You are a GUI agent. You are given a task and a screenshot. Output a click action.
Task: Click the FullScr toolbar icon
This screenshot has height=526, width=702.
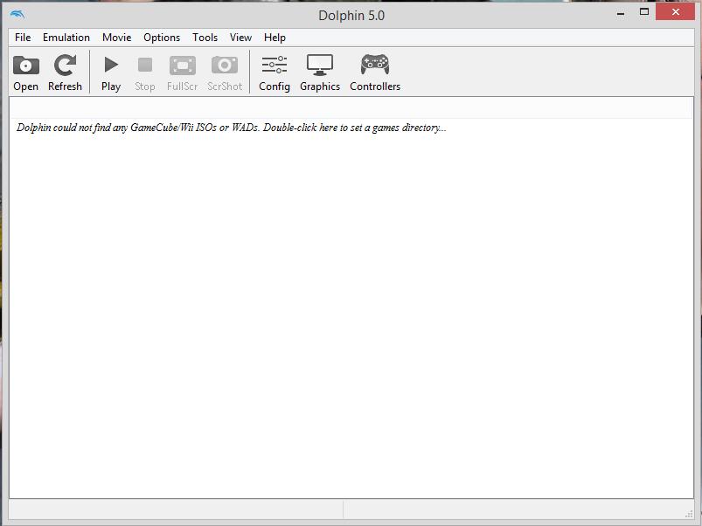[182, 66]
